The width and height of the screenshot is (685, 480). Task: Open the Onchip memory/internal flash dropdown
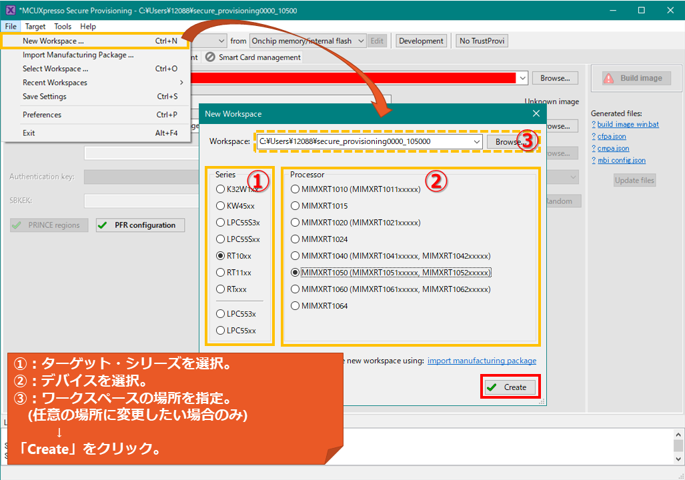pyautogui.click(x=361, y=41)
